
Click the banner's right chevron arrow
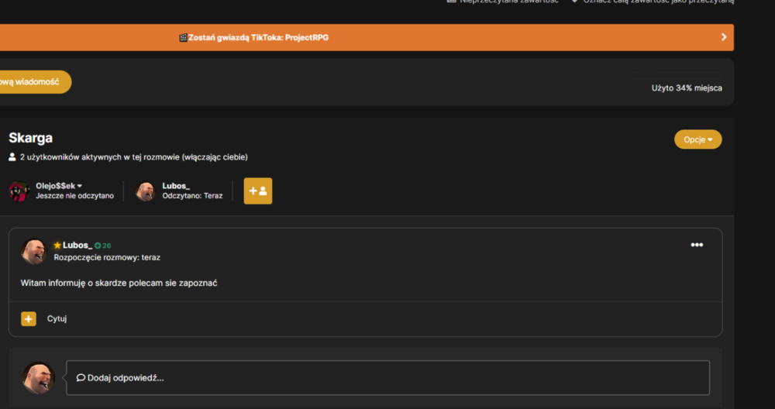click(724, 37)
